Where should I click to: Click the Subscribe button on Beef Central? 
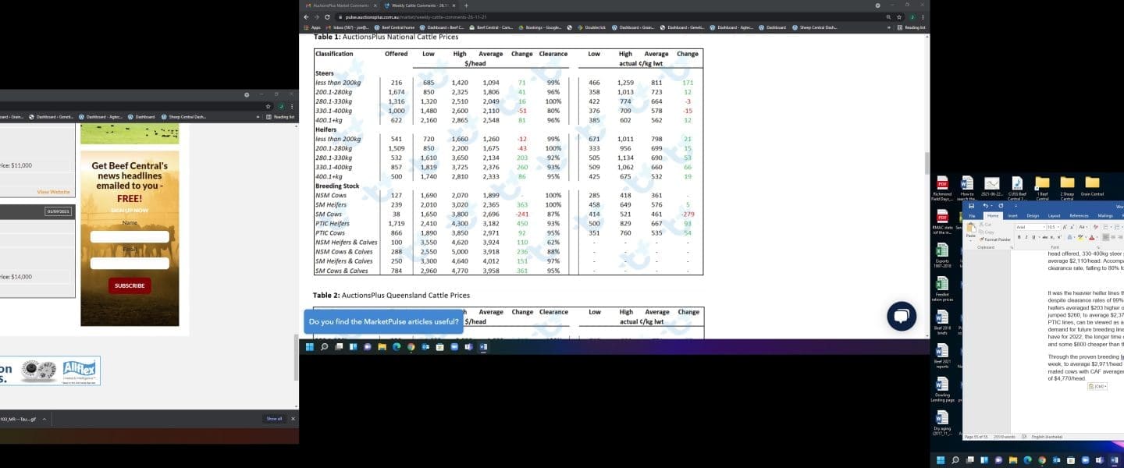[x=130, y=285]
